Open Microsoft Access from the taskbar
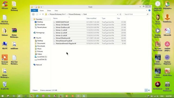 coord(43,96)
